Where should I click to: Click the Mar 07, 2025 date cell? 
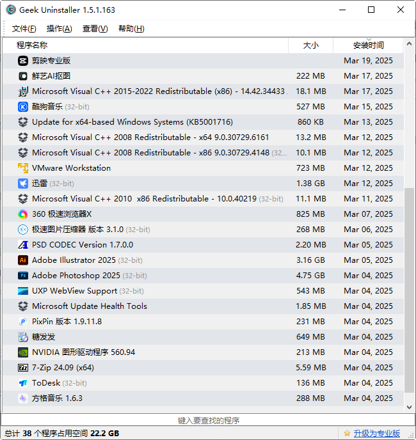point(368,214)
